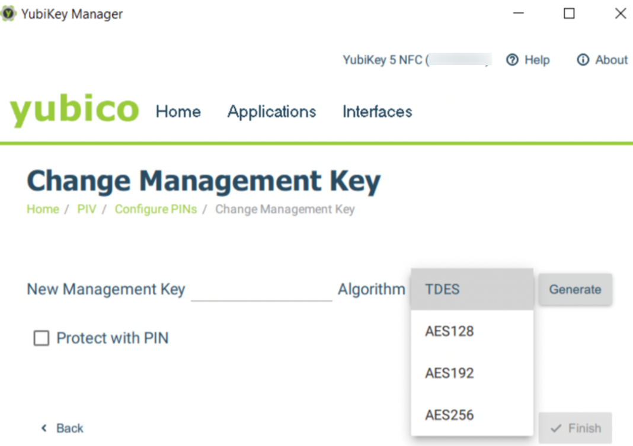Open the PIV breadcrumb link

coord(87,209)
